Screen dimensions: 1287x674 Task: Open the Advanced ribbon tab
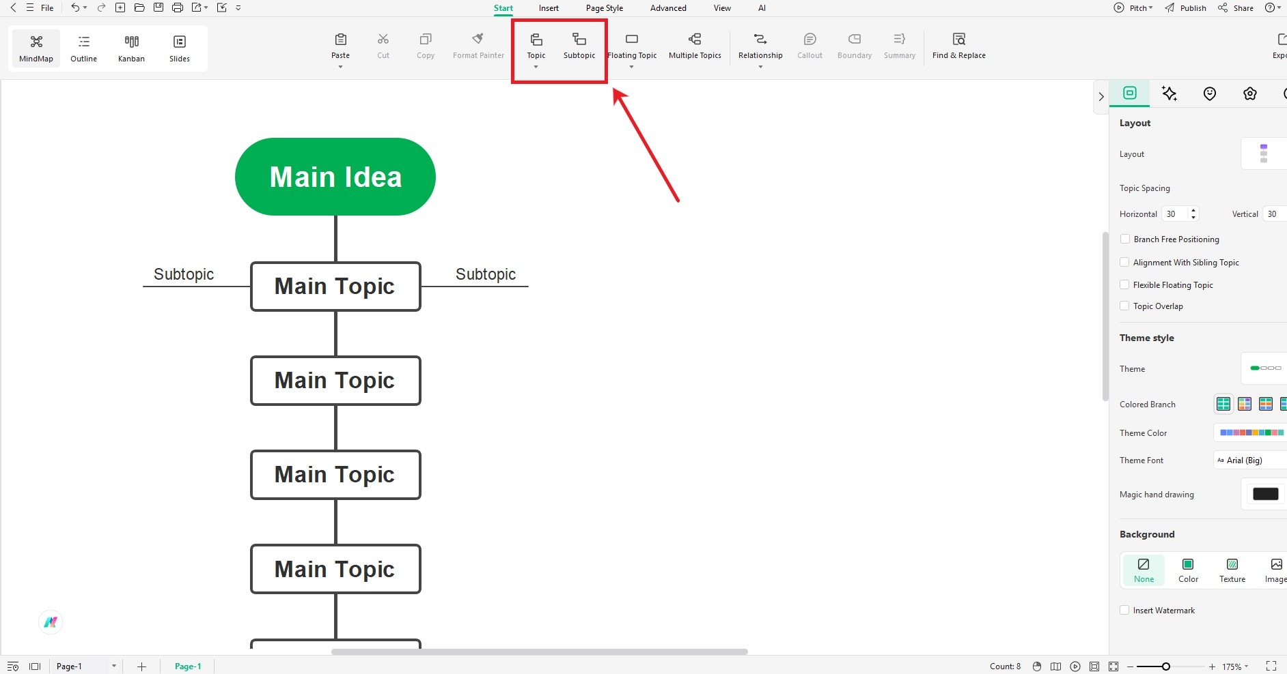click(668, 8)
